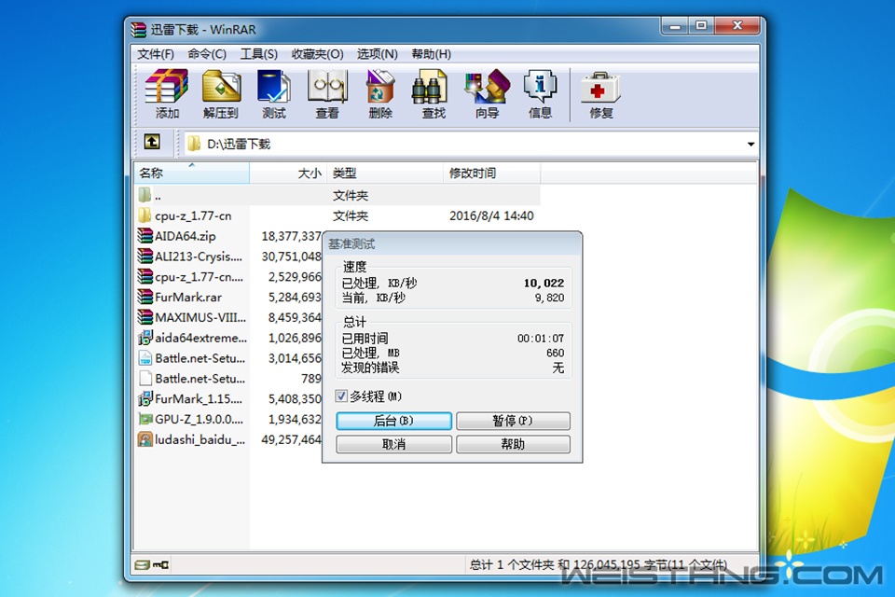This screenshot has width=895, height=597.
Task: Show archive 信息 (Info) from toolbar
Action: 540,94
